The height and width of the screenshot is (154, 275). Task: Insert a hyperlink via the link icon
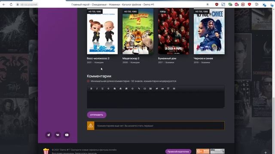[139, 89]
